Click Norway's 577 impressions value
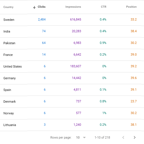This screenshot has width=144, height=144. (x=78, y=113)
